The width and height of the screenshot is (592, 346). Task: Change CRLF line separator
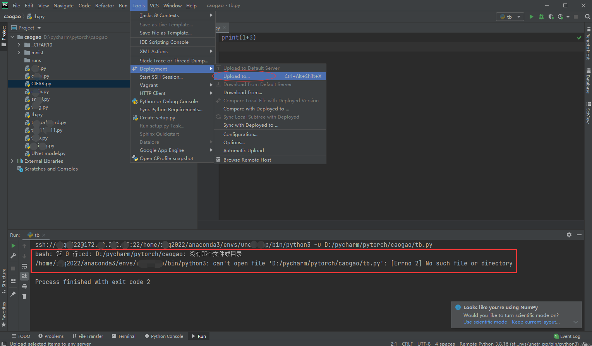point(407,344)
